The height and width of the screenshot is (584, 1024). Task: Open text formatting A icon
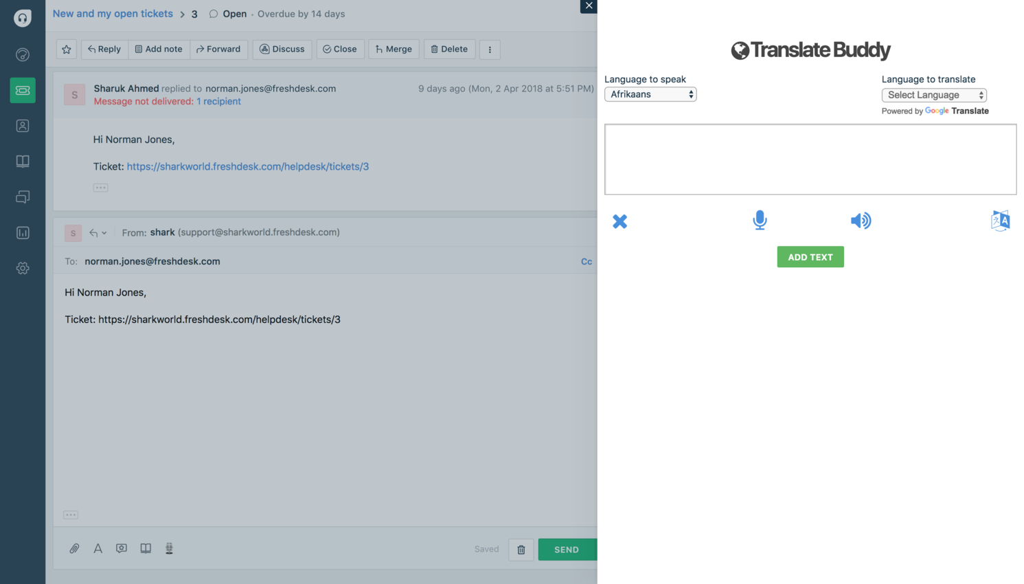(98, 548)
